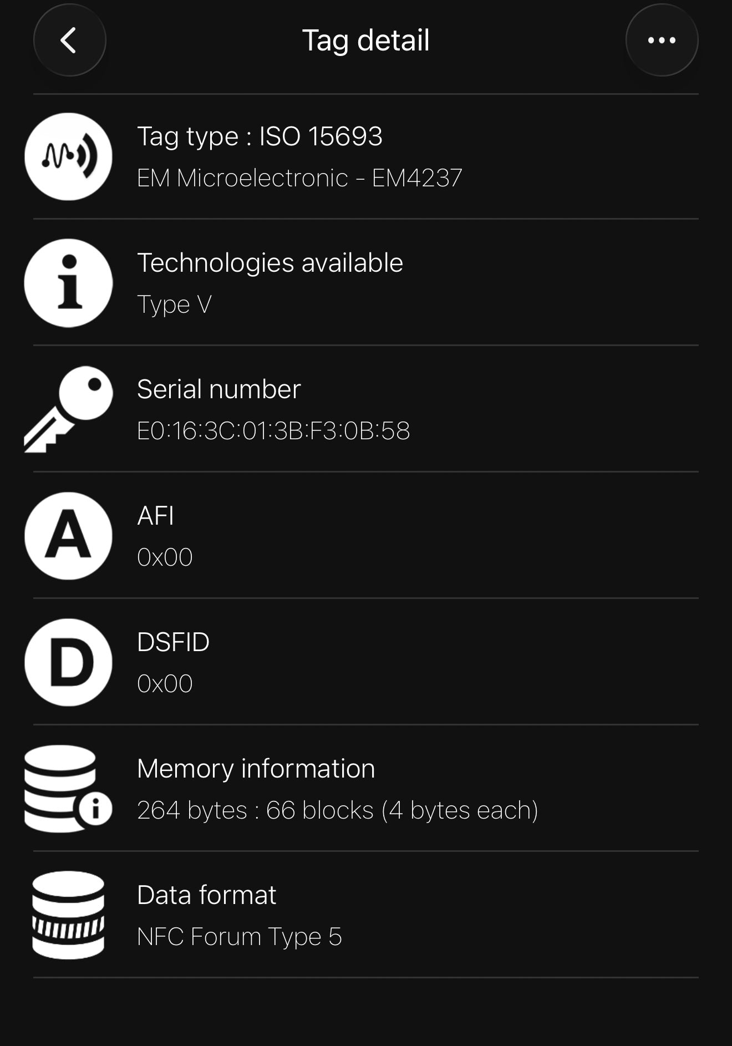Open the Memory information entry
This screenshot has height=1046, width=732.
pos(366,789)
